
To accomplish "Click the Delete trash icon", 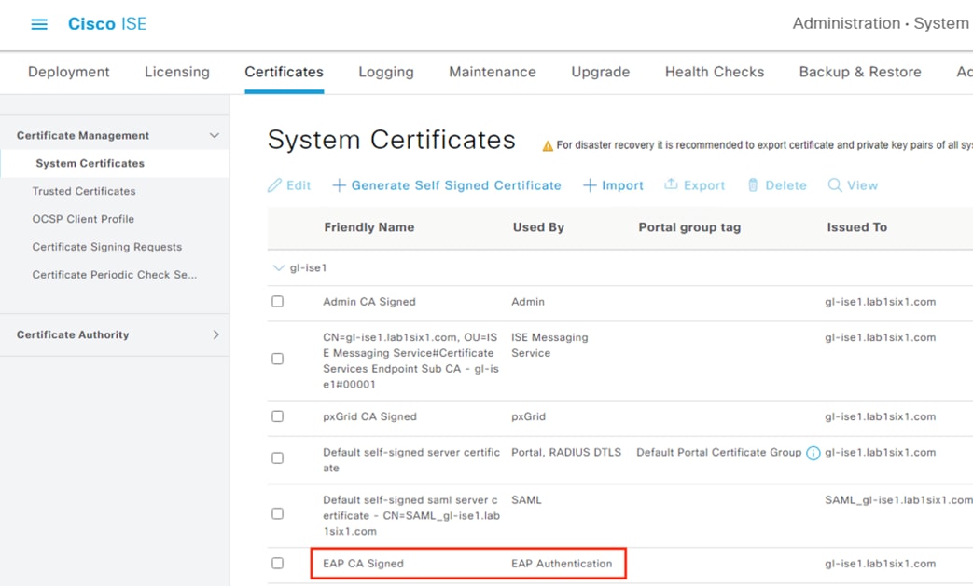I will tap(753, 184).
